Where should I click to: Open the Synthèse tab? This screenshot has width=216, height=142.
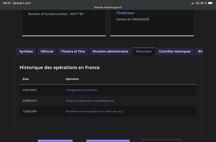point(26,51)
